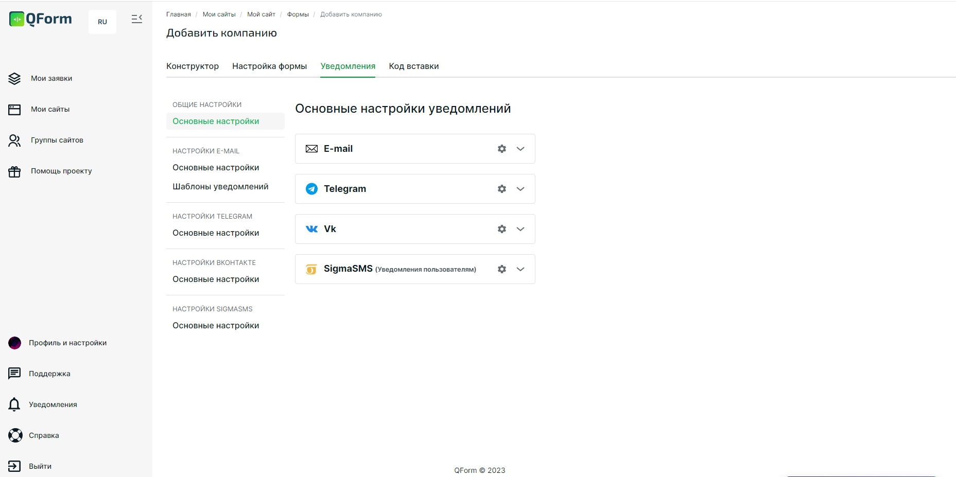
Task: Open the RU language selector
Action: pyautogui.click(x=102, y=22)
